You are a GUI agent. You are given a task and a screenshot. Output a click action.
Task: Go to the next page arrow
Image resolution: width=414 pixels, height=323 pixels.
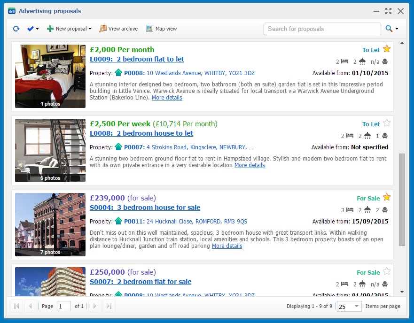pyautogui.click(x=95, y=307)
